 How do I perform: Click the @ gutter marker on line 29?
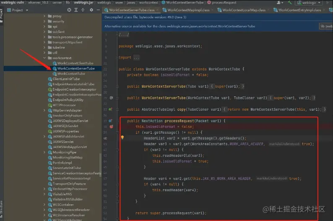point(111,98)
